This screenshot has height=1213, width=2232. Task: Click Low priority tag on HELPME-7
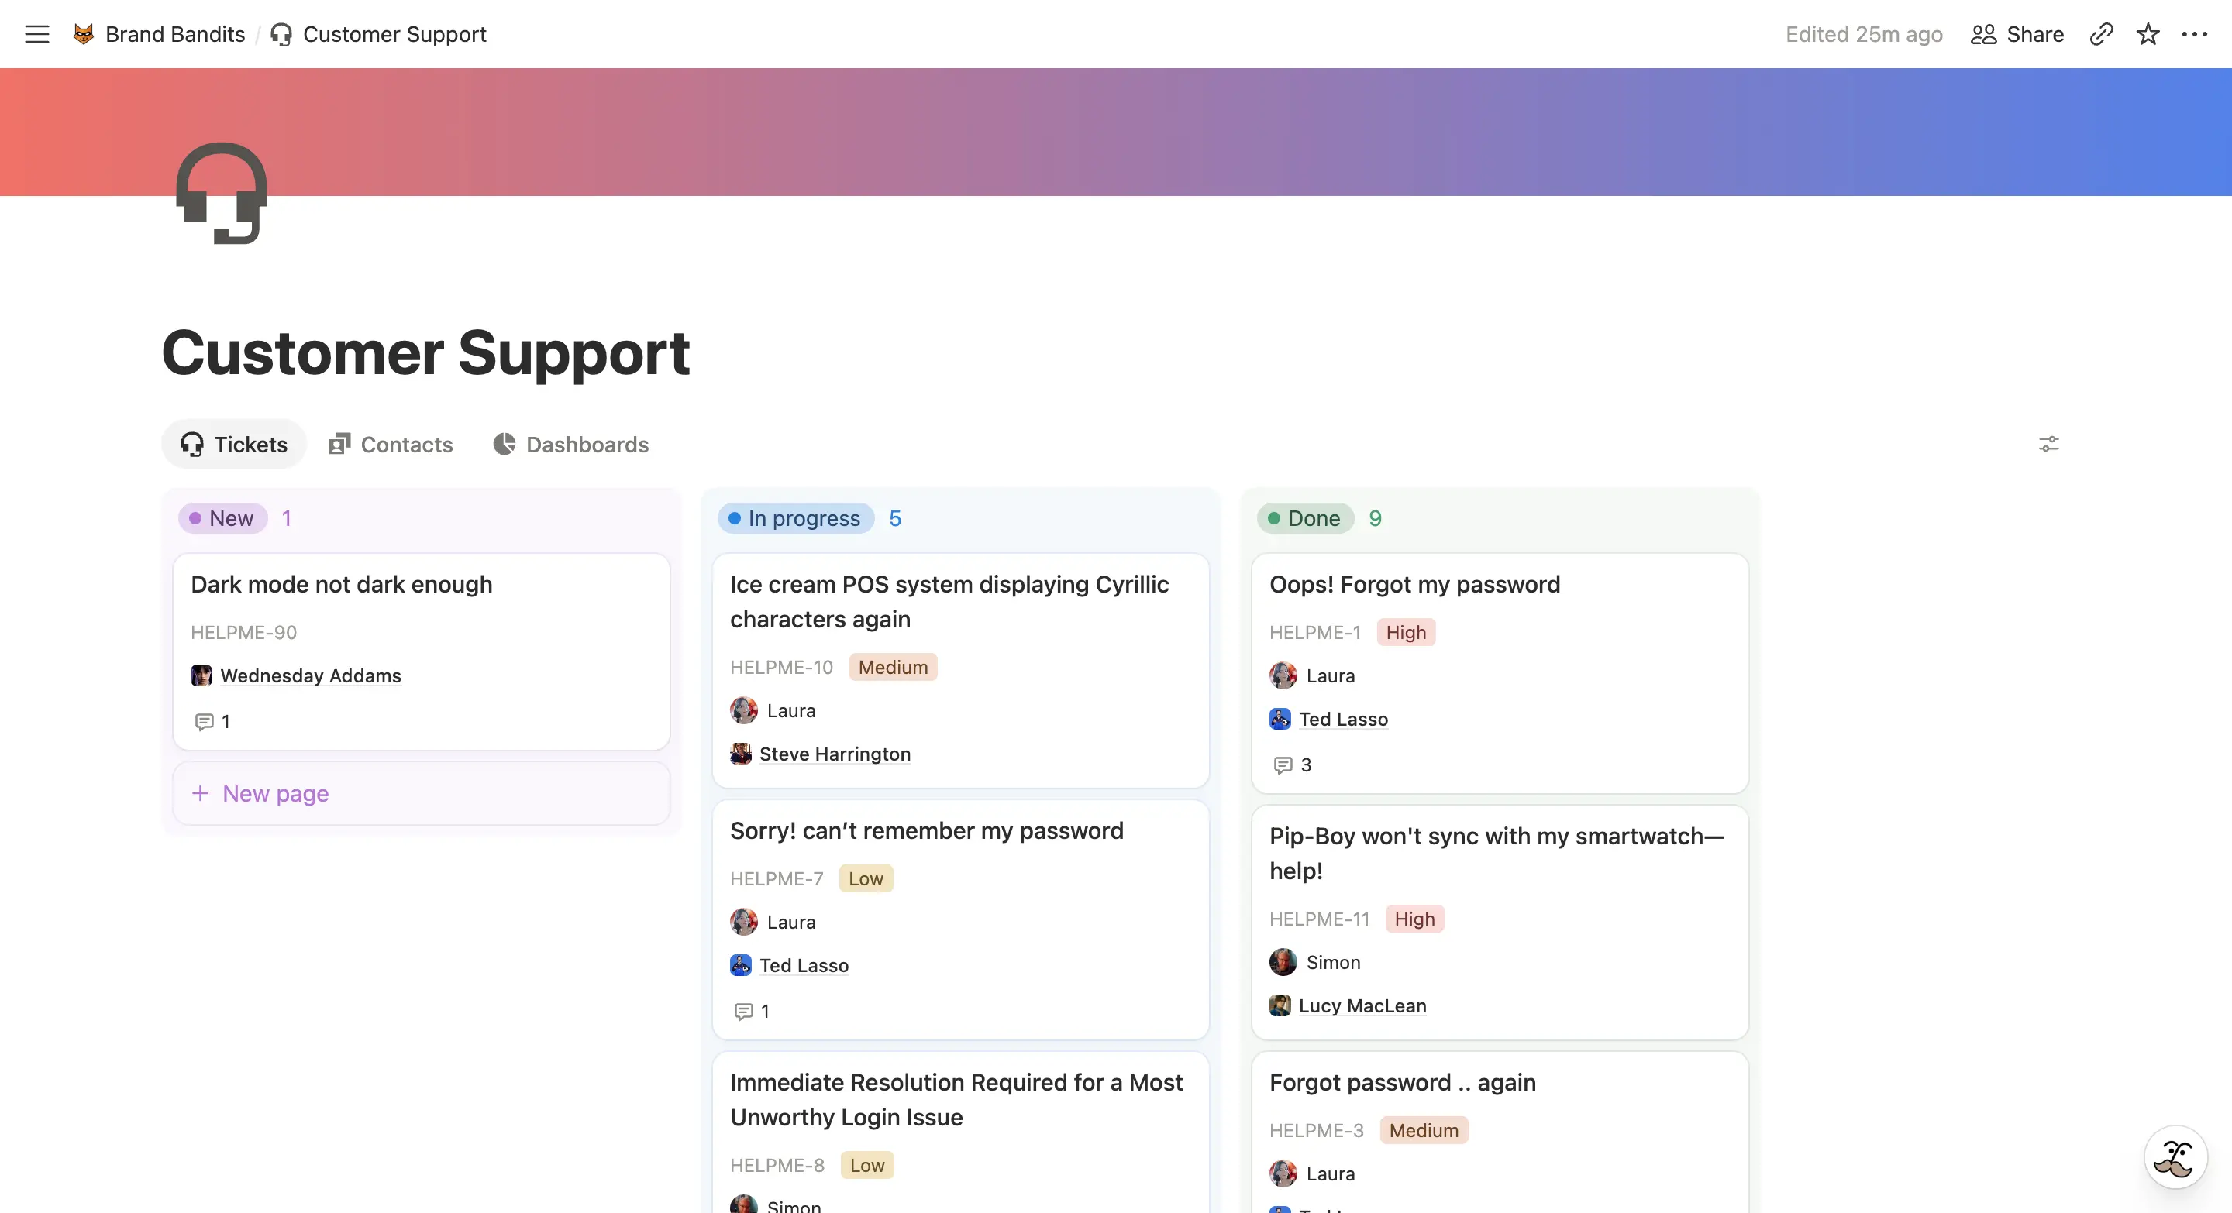[x=866, y=878]
